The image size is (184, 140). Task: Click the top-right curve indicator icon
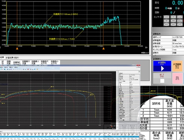180,17
